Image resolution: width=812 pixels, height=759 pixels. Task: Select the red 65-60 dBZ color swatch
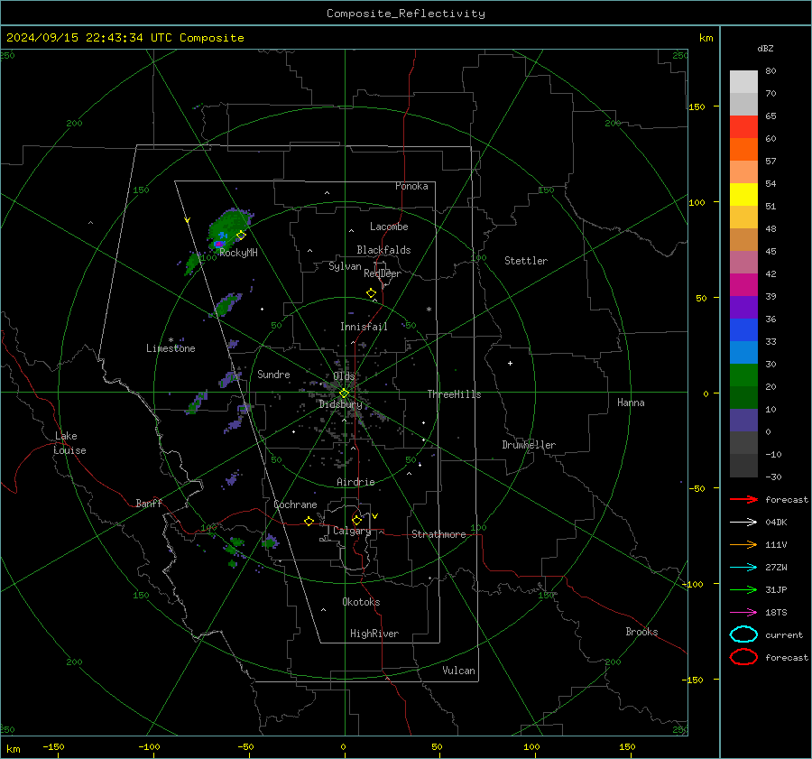(x=743, y=127)
